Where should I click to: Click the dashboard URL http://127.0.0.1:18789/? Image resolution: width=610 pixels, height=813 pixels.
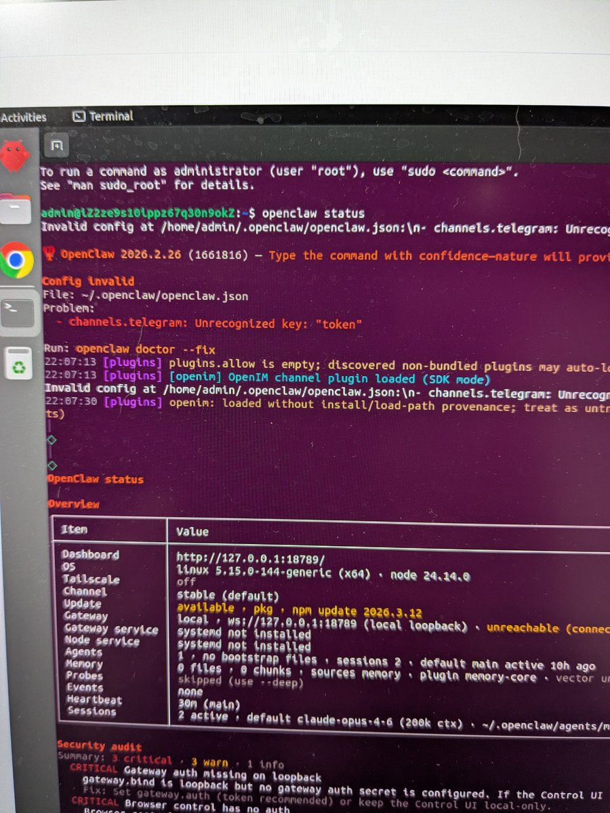point(251,559)
